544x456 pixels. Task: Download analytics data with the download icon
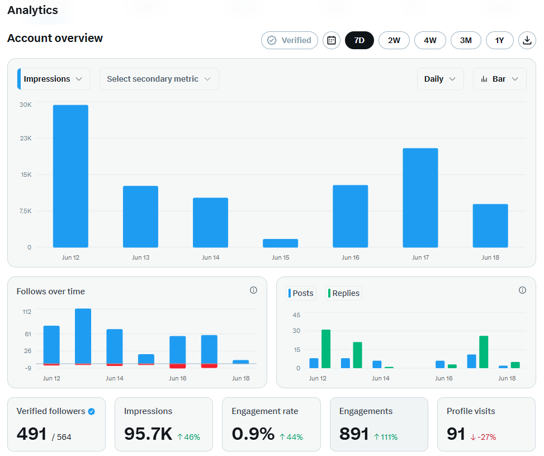(x=527, y=40)
